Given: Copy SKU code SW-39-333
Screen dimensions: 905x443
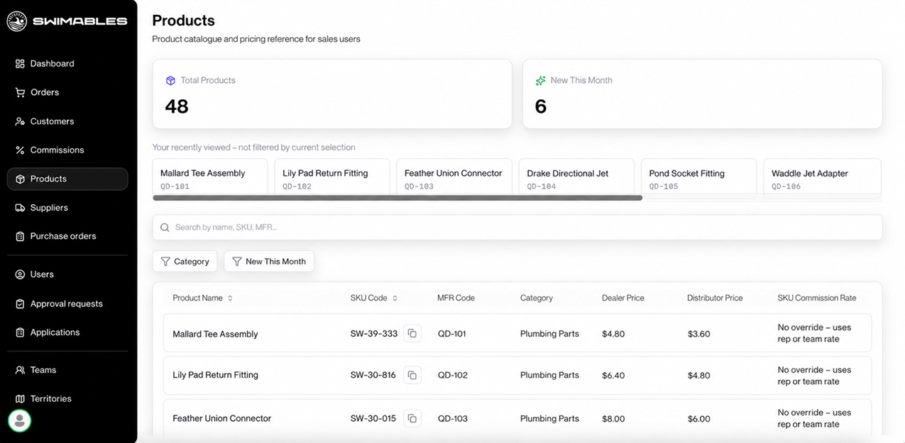Looking at the screenshot, I should [412, 333].
